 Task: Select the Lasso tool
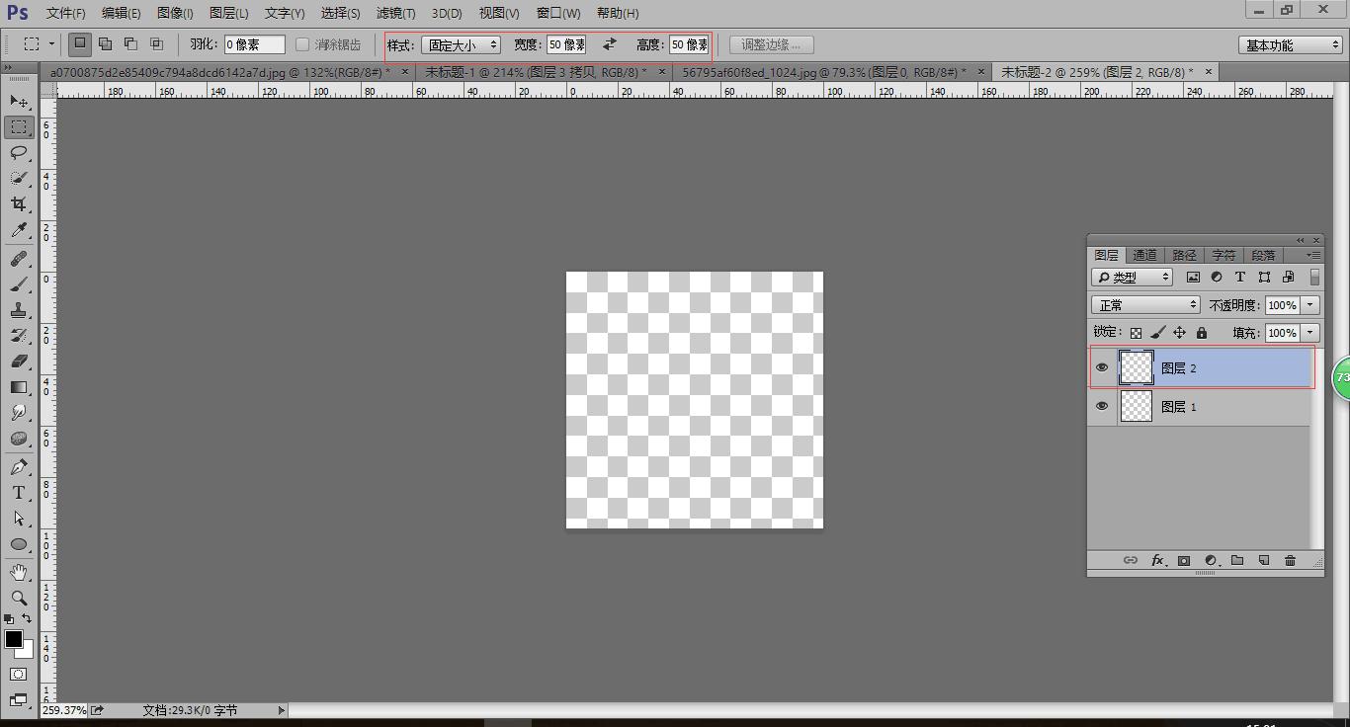(x=19, y=153)
